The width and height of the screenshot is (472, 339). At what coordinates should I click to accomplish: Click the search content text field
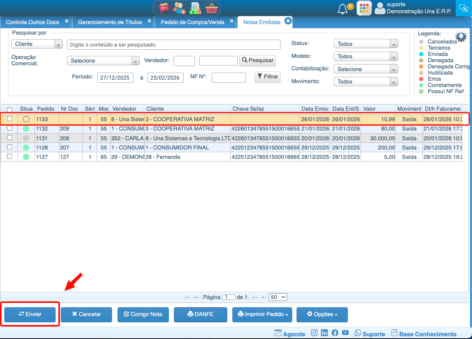[x=174, y=45]
